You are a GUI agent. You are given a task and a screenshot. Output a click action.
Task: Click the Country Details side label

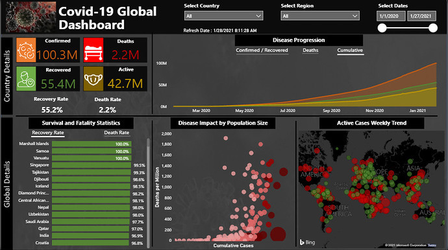[7, 76]
